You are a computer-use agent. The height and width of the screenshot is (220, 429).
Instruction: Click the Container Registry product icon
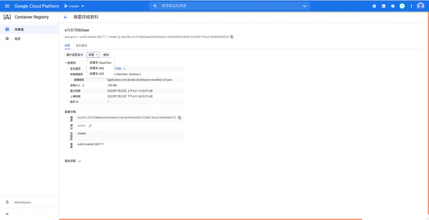(7, 17)
